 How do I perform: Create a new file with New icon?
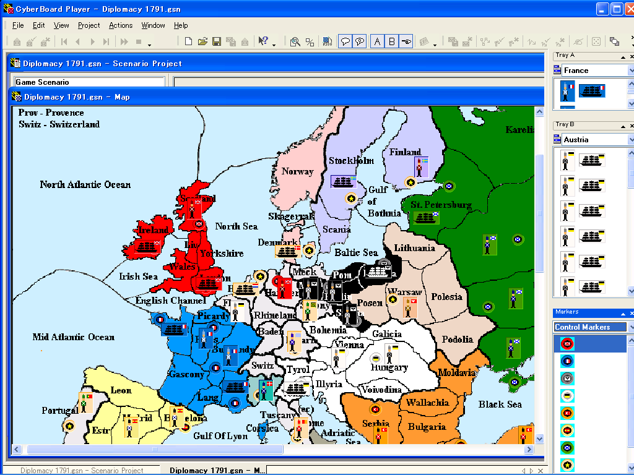pyautogui.click(x=188, y=41)
